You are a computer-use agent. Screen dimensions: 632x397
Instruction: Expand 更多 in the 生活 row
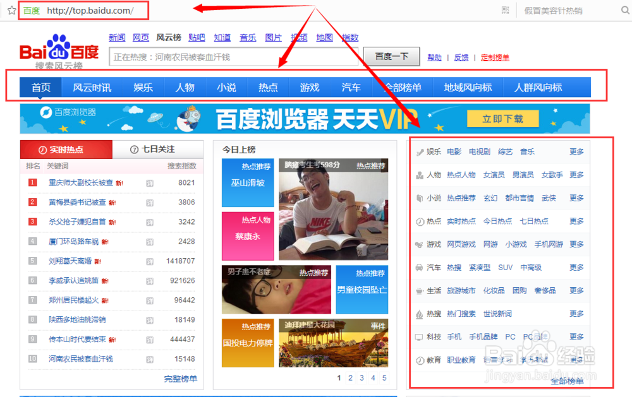click(576, 291)
